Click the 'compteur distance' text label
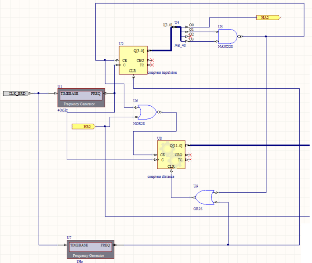 coord(161,177)
